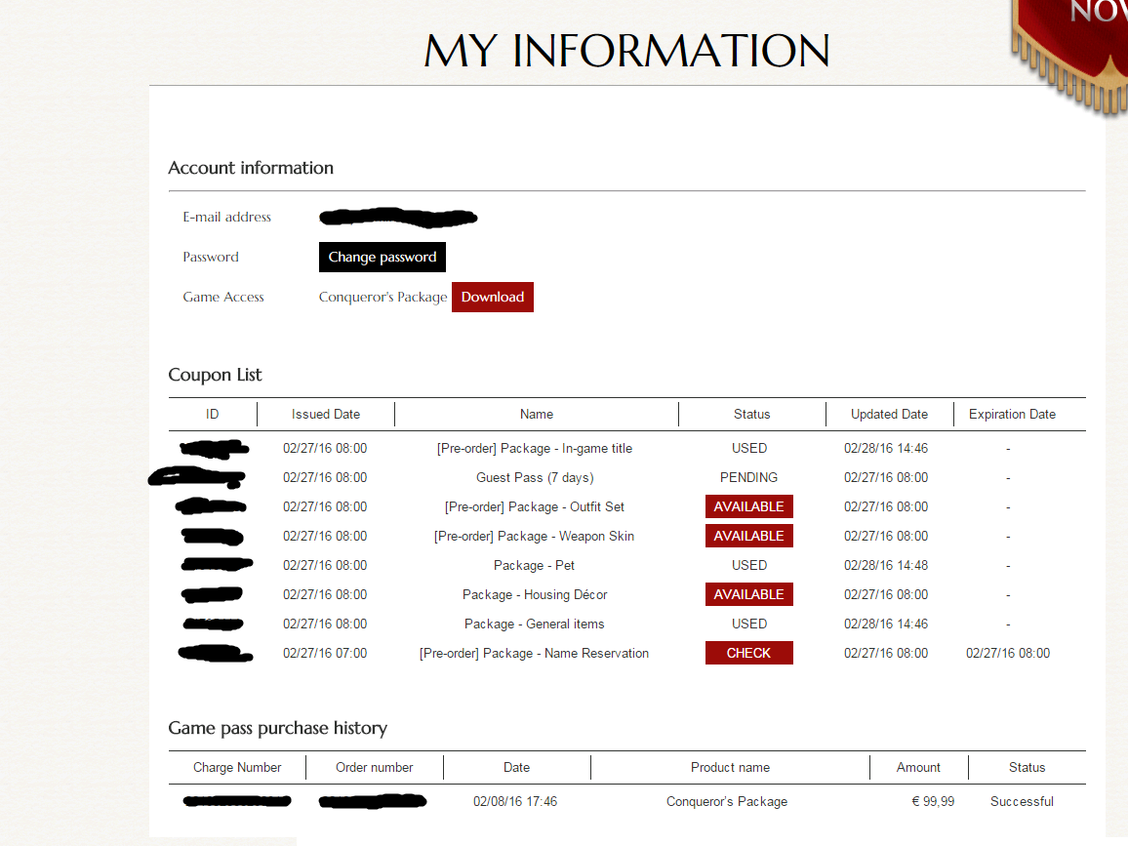The image size is (1128, 846).
Task: Select the coupon Name column header
Action: tap(537, 415)
